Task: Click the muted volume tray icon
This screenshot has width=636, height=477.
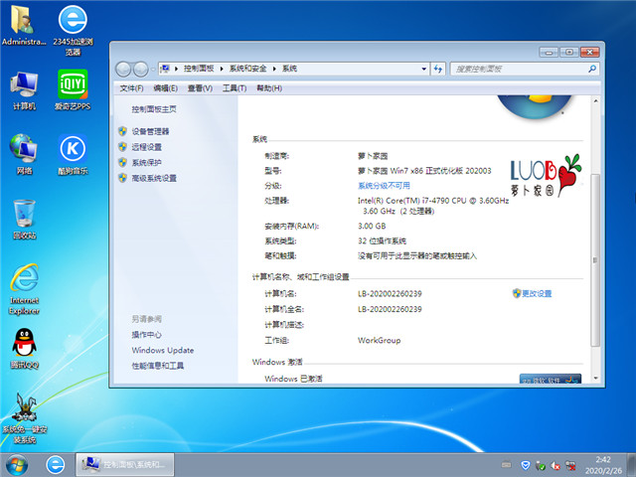Action: pyautogui.click(x=556, y=465)
